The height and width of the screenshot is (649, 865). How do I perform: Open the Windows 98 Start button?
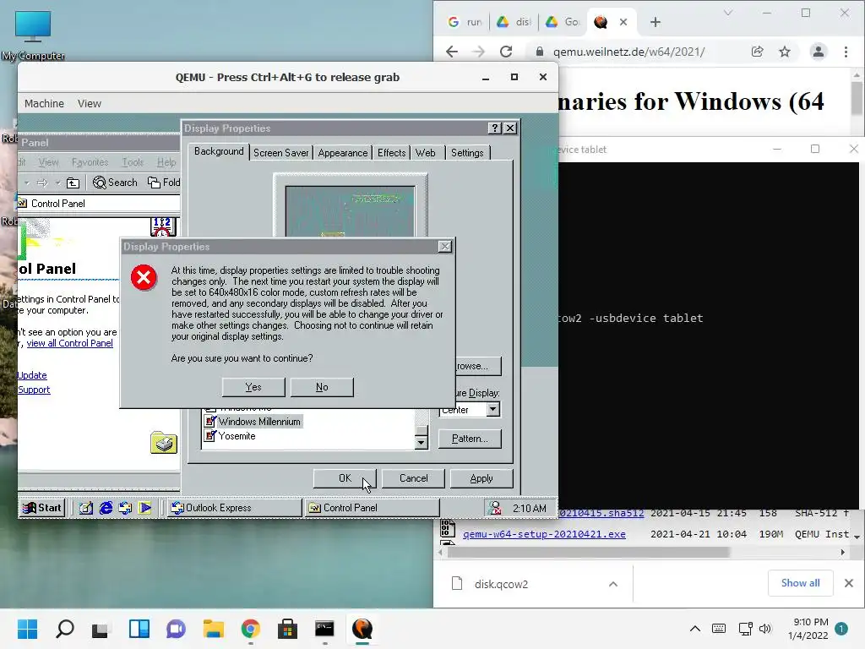pos(42,508)
